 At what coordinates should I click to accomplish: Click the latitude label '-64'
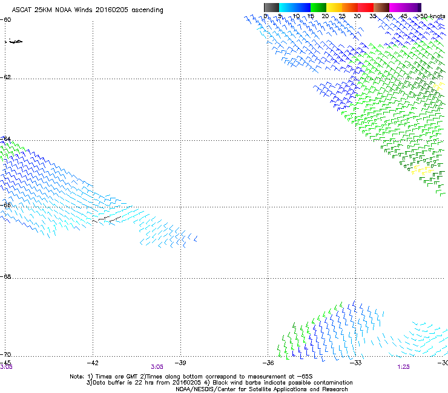point(5,139)
